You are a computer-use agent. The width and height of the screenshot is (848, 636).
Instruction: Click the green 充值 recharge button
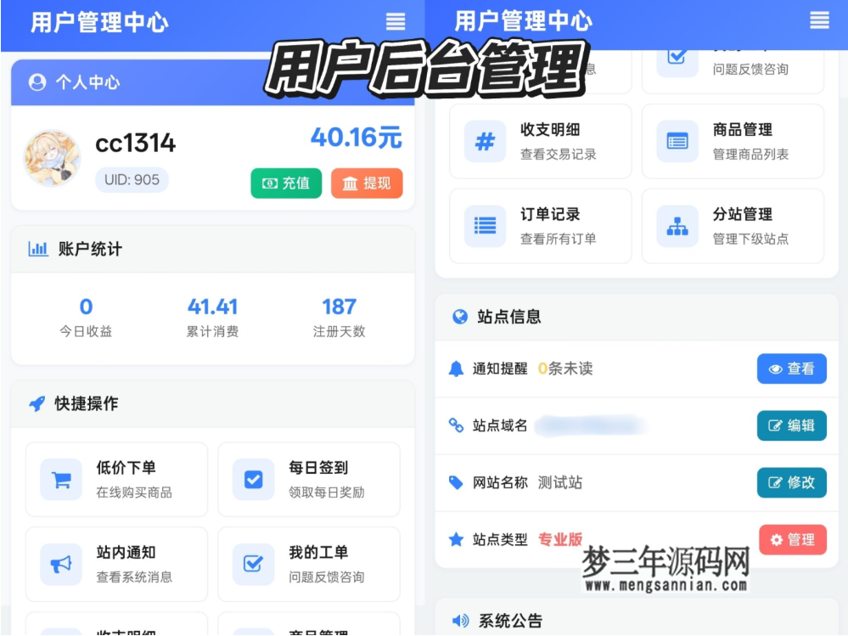pos(286,183)
